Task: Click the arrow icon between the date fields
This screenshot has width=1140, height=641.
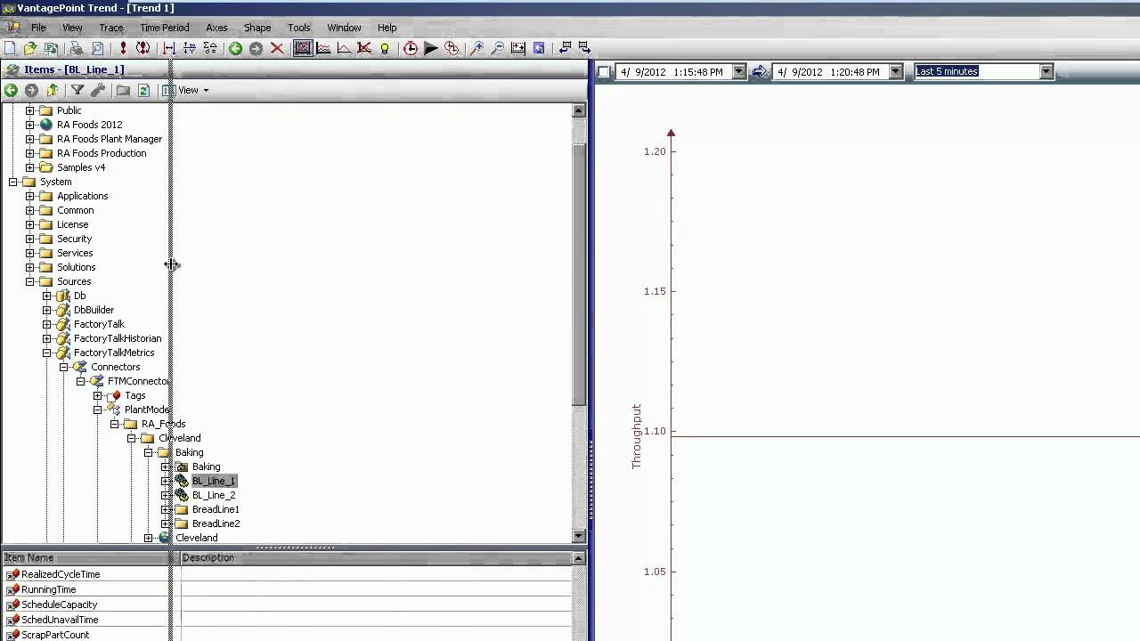Action: tap(760, 72)
